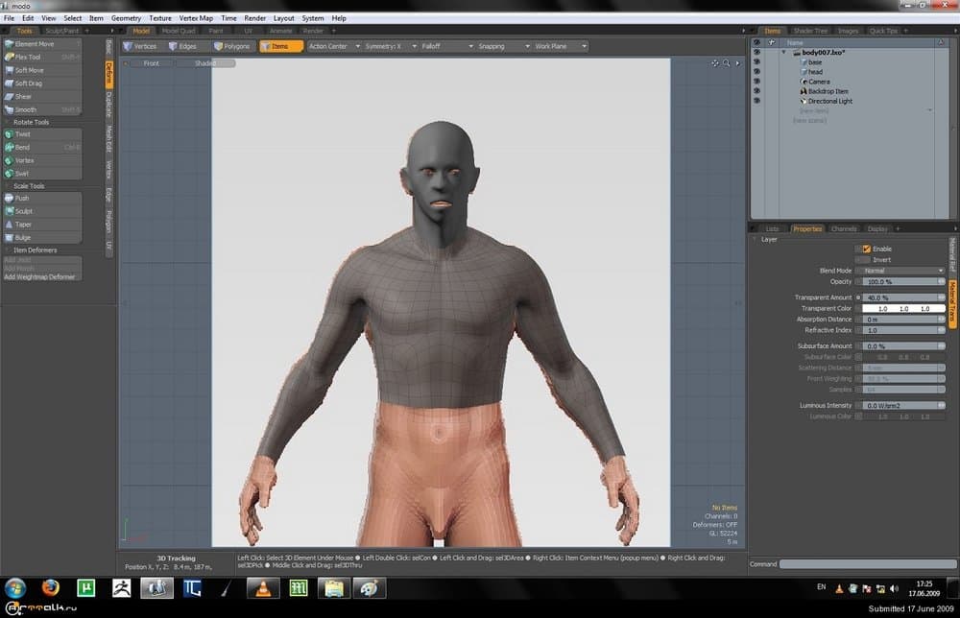This screenshot has width=960, height=618.
Task: Toggle the Enable checkbox in Properties
Action: [x=867, y=249]
